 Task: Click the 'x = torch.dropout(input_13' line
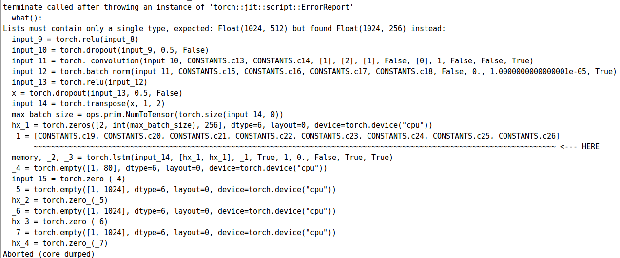tap(97, 93)
